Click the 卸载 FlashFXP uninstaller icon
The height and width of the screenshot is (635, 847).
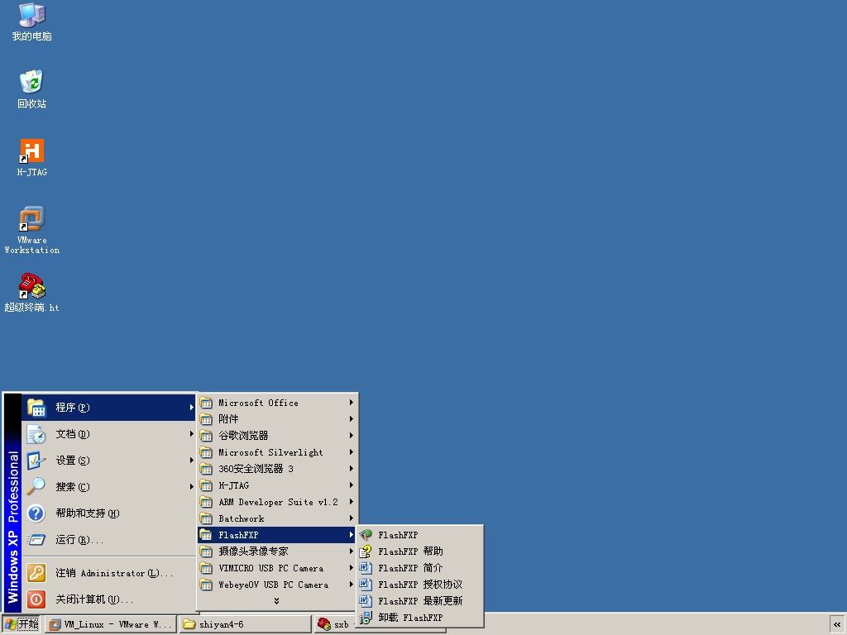[366, 617]
